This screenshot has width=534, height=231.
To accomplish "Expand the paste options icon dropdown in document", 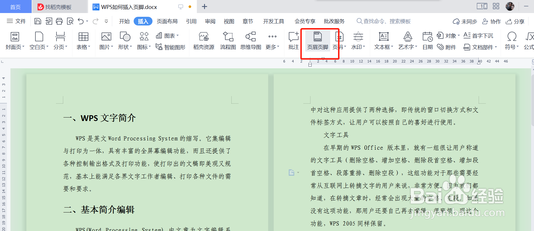I will click(298, 173).
